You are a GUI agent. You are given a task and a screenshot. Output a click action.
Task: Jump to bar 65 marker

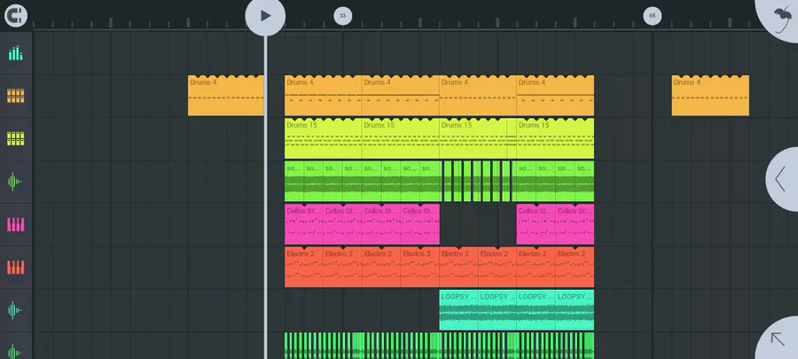pyautogui.click(x=652, y=16)
